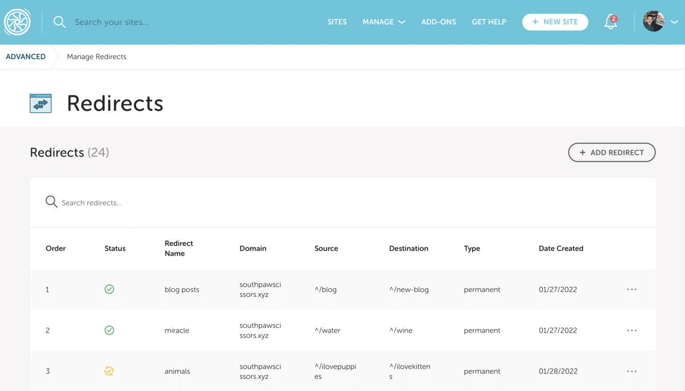685x391 pixels.
Task: Click the ADD REDIRECT button
Action: point(611,152)
